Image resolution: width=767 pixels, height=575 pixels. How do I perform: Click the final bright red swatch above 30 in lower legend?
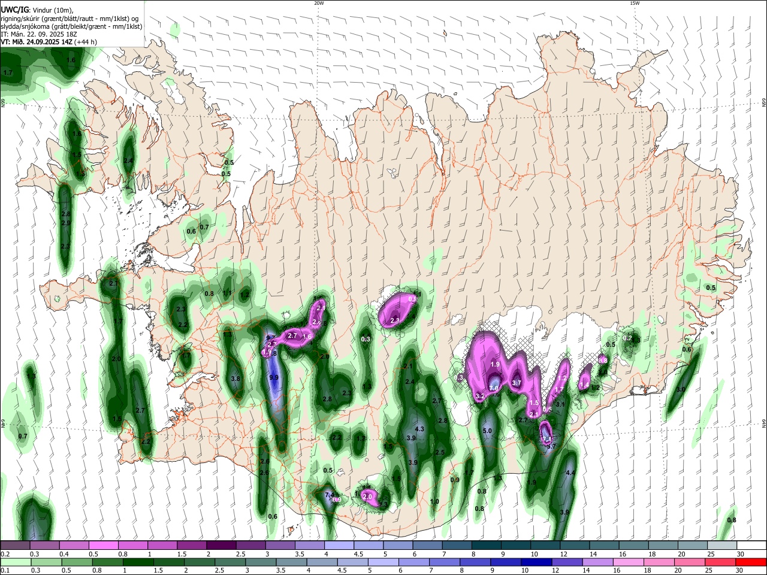(x=751, y=562)
